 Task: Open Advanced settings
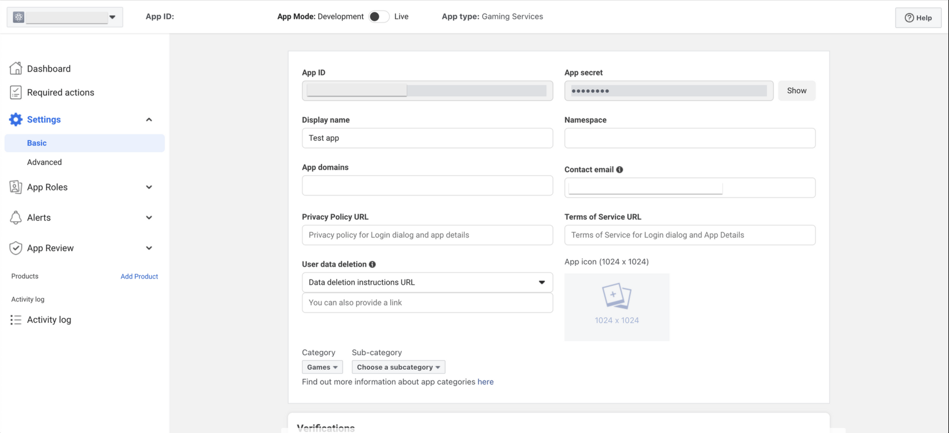point(44,162)
